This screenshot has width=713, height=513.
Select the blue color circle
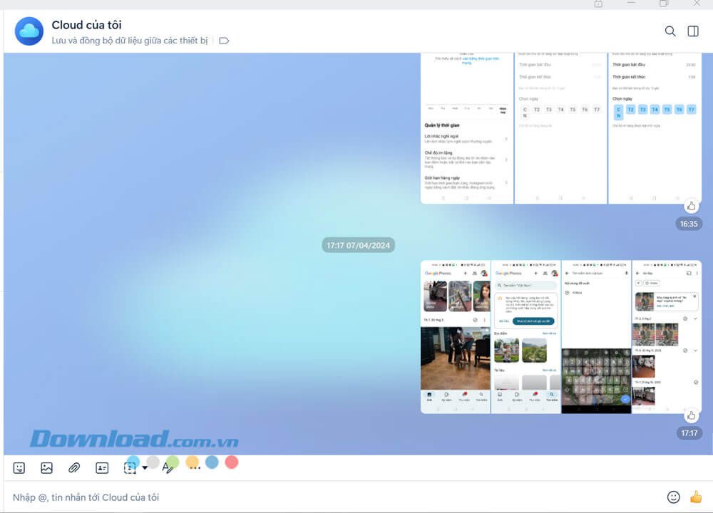tap(212, 462)
